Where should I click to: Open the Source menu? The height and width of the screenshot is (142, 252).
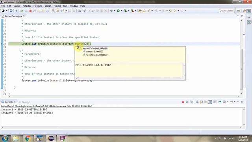pos(17,6)
